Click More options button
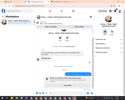This screenshot has width=125, height=100. click(x=79, y=27)
